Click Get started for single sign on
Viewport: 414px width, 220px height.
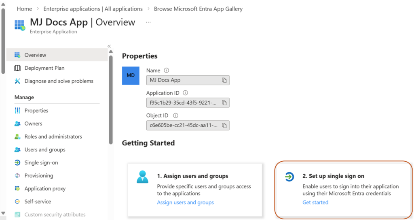(315, 203)
